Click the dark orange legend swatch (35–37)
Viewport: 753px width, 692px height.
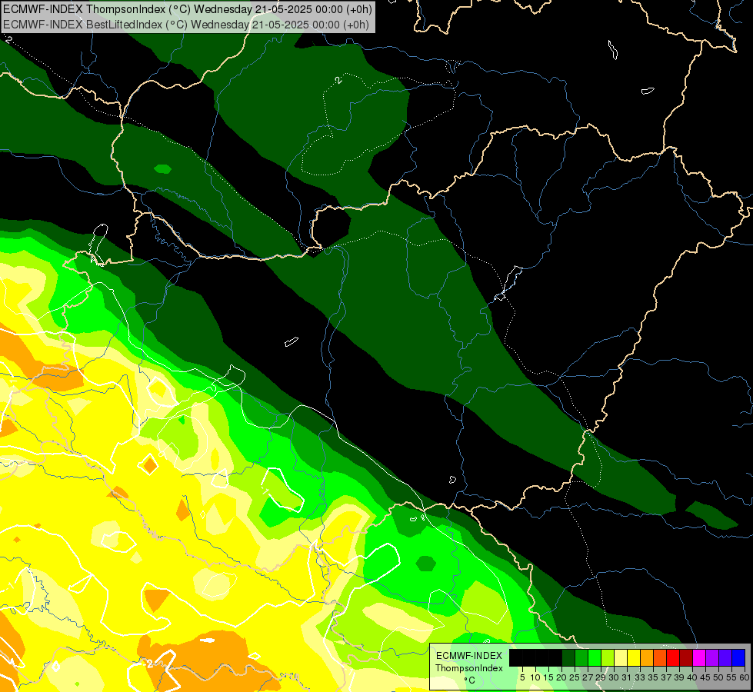click(660, 658)
